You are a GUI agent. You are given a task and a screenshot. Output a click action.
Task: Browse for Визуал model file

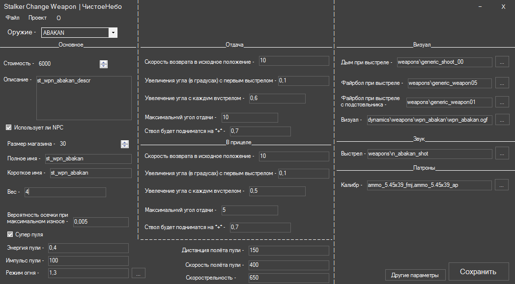click(502, 120)
